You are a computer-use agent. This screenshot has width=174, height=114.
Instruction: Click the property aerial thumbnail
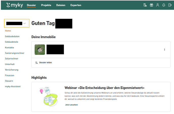pyautogui.click(x=40, y=50)
